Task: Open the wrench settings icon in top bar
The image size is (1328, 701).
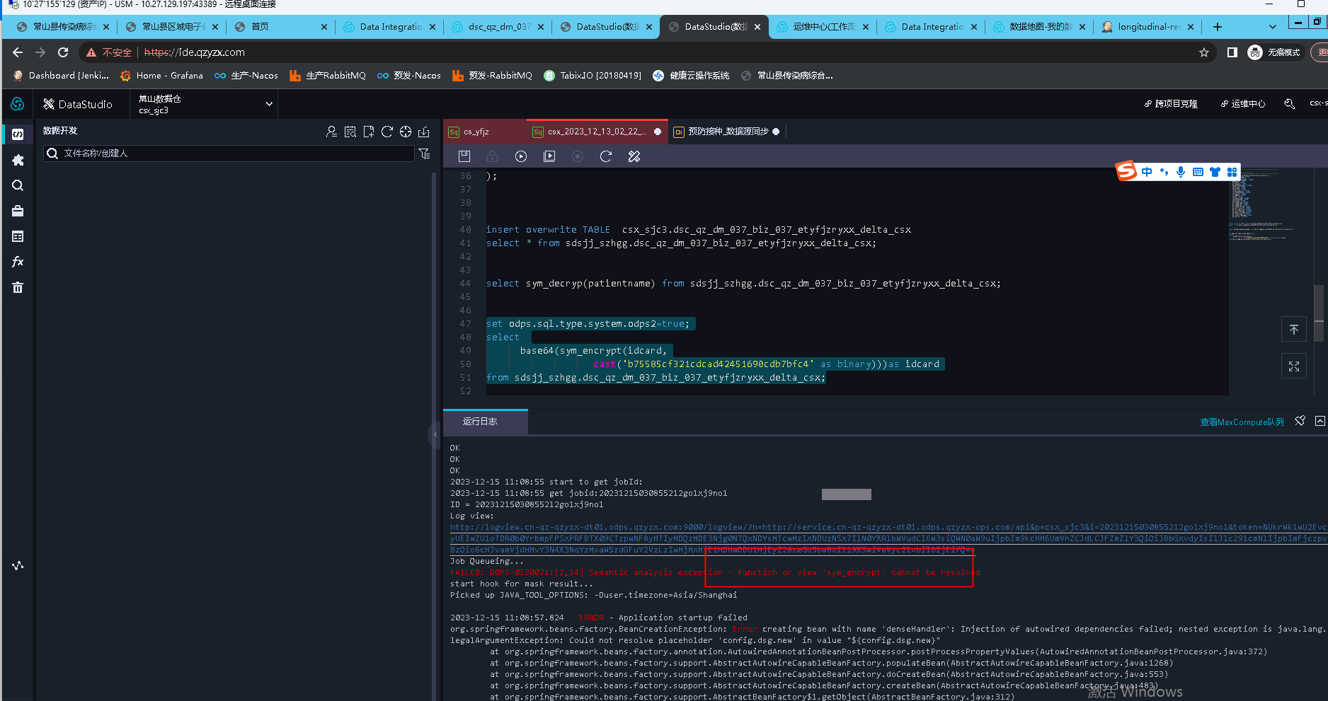Action: pyautogui.click(x=1289, y=104)
